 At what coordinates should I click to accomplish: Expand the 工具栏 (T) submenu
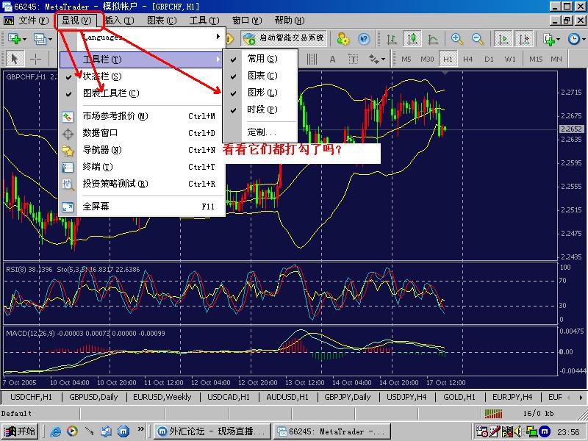point(141,60)
